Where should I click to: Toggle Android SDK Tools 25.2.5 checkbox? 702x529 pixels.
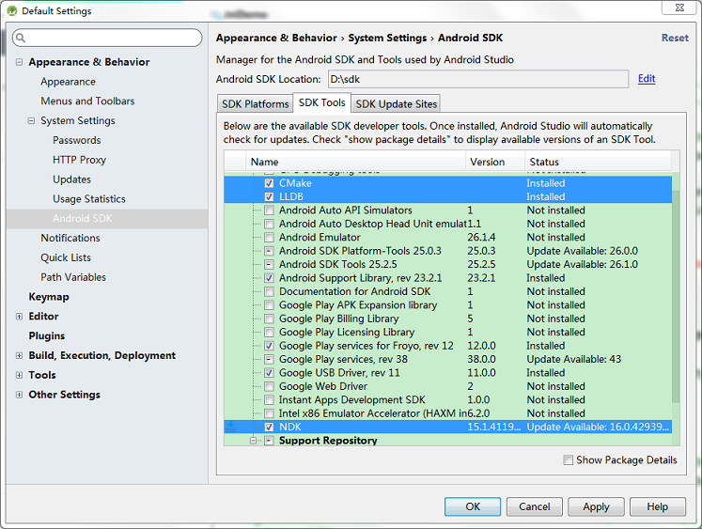[x=269, y=264]
